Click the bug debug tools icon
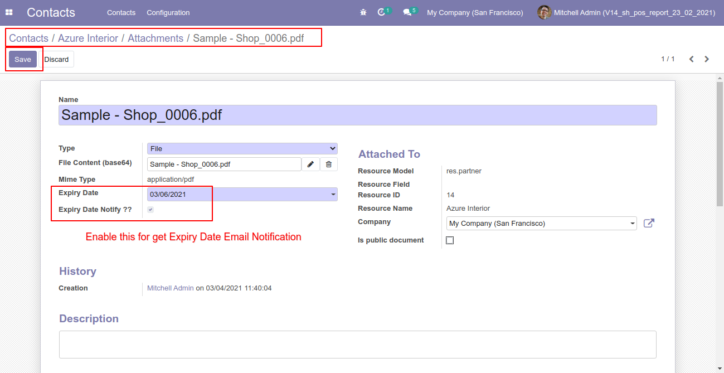This screenshot has width=724, height=373. [x=363, y=12]
